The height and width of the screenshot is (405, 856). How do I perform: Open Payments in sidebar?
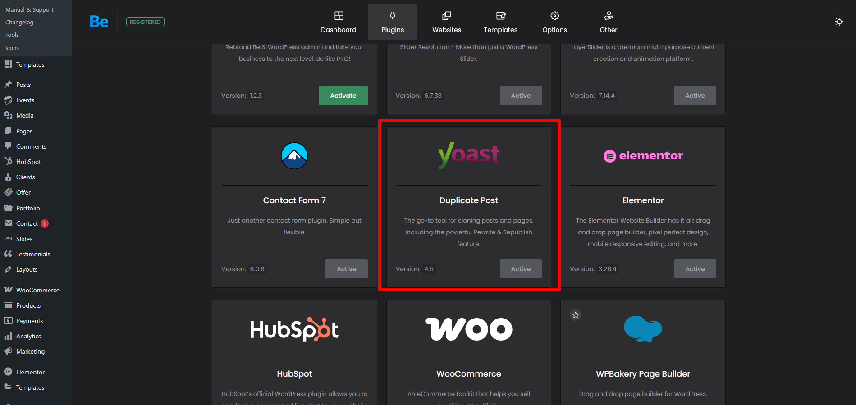29,321
